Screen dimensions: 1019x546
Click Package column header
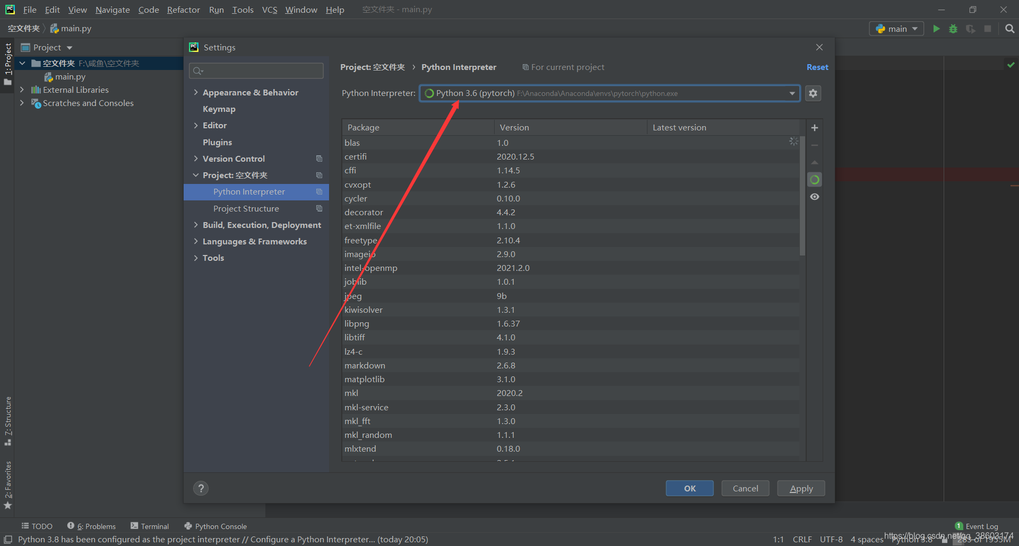tap(418, 127)
